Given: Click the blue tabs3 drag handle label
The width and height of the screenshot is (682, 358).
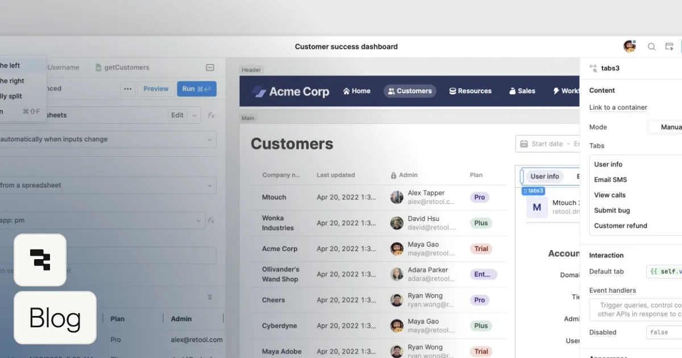Looking at the screenshot, I should 534,191.
